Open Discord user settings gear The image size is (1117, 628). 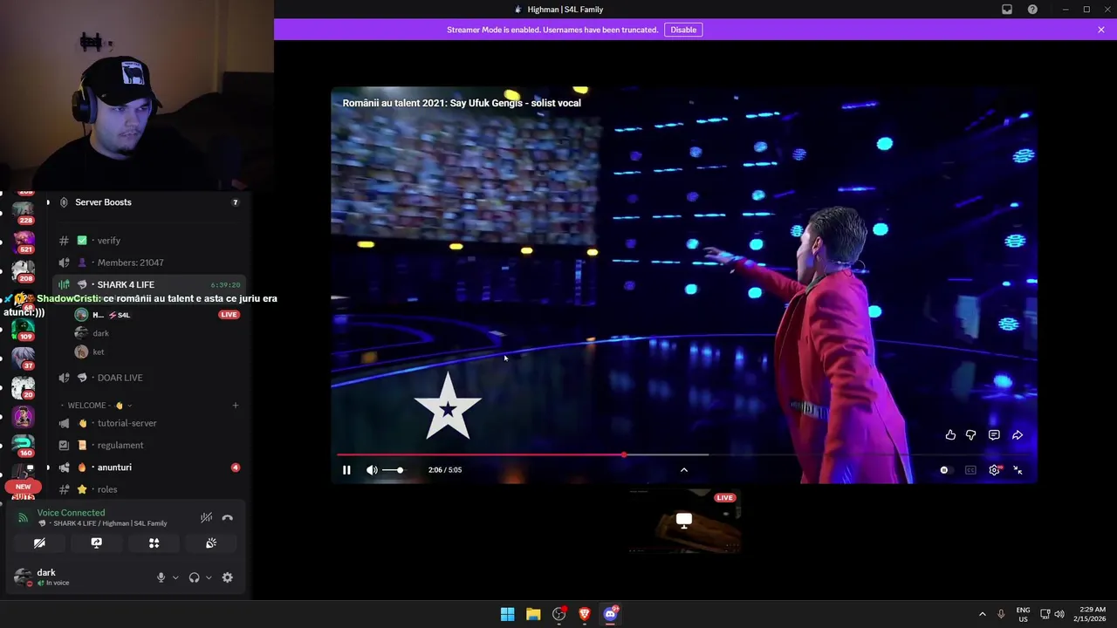[227, 577]
